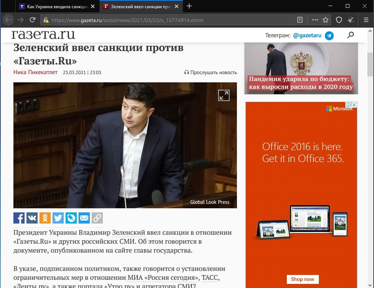Click "Прослушать новость" to listen
The height and width of the screenshot is (288, 374).
(x=211, y=73)
